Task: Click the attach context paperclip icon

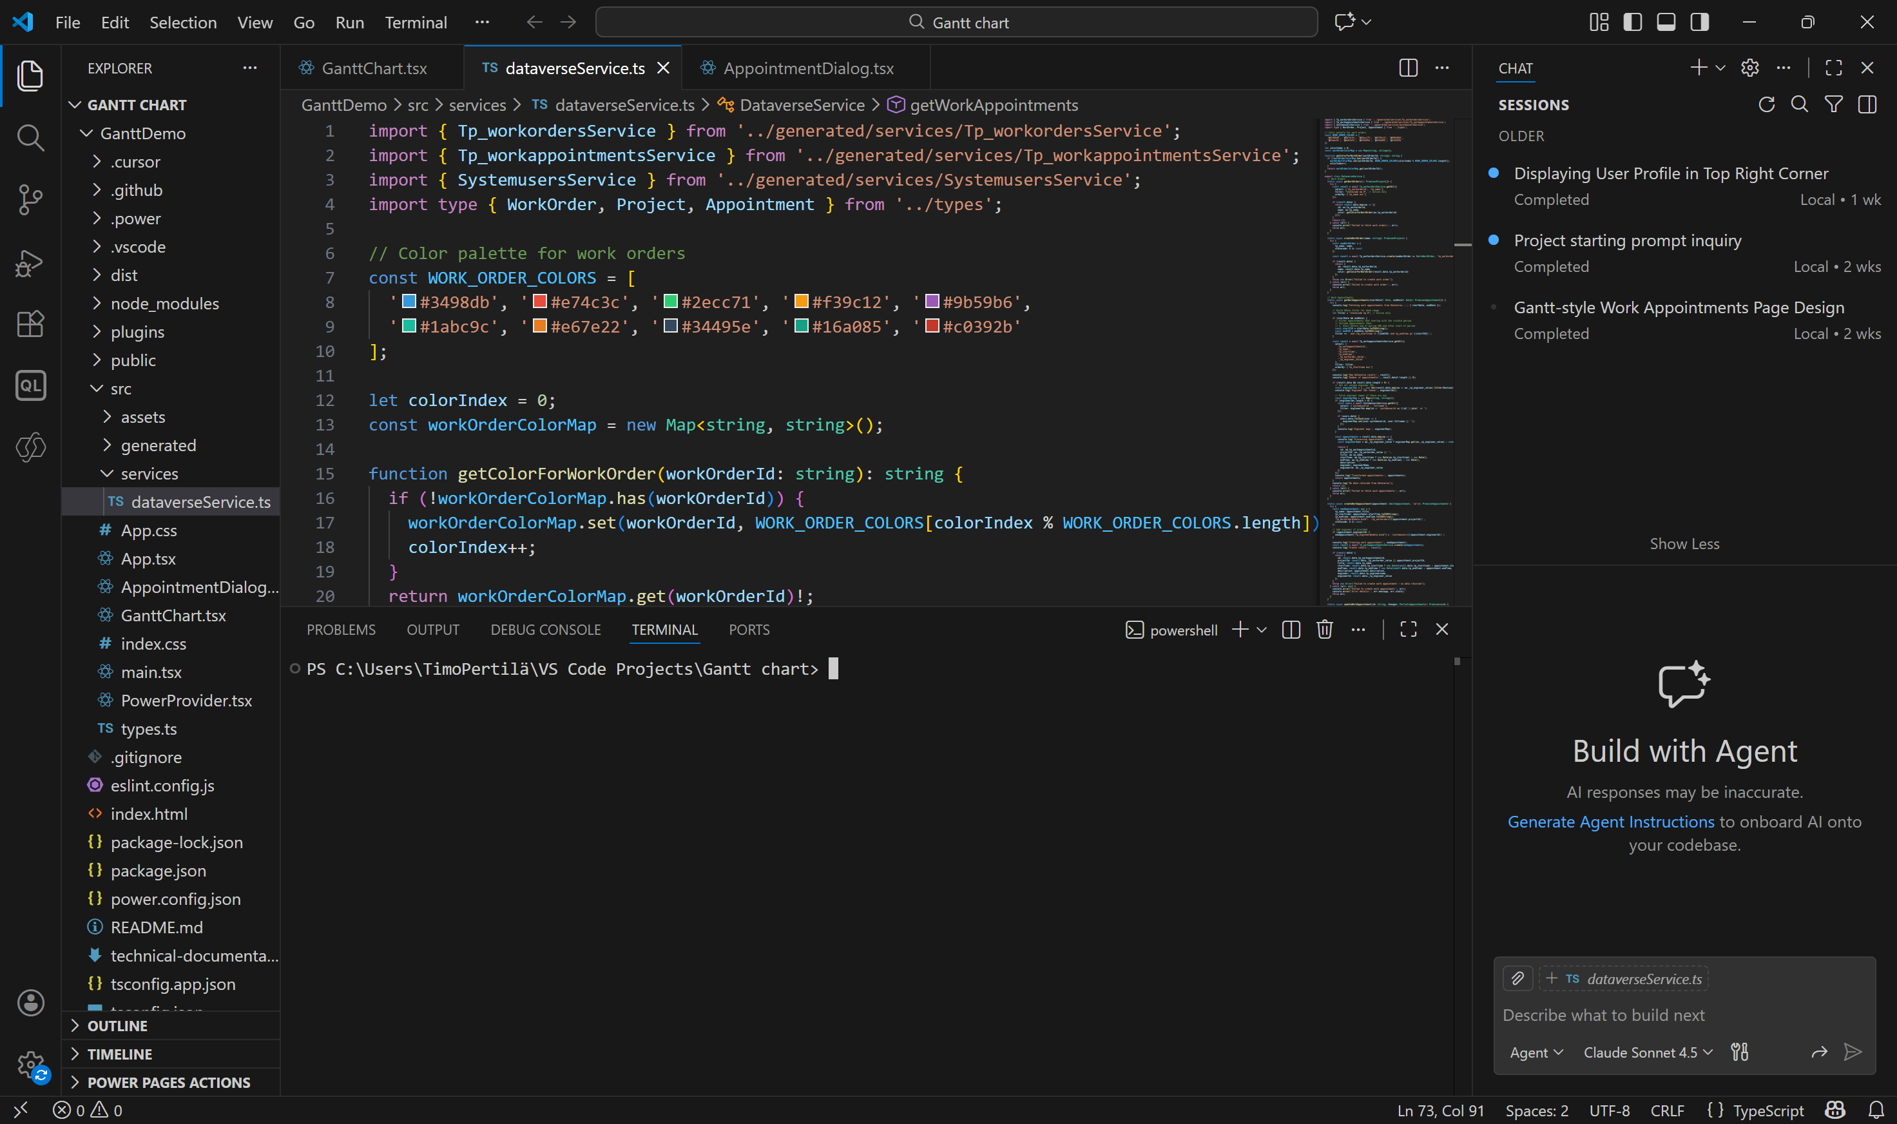Action: click(x=1517, y=978)
